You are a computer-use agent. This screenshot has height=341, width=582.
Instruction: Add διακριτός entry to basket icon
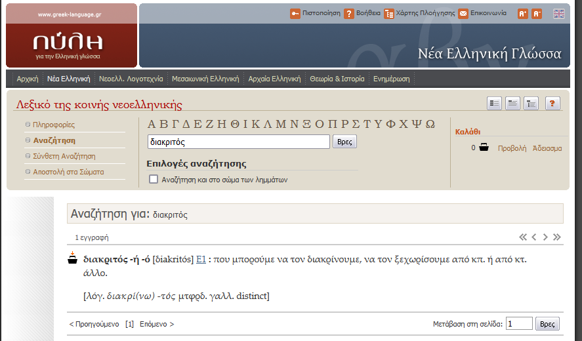72,258
